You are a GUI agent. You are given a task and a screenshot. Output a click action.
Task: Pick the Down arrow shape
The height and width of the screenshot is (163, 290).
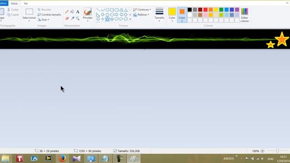click(98, 19)
